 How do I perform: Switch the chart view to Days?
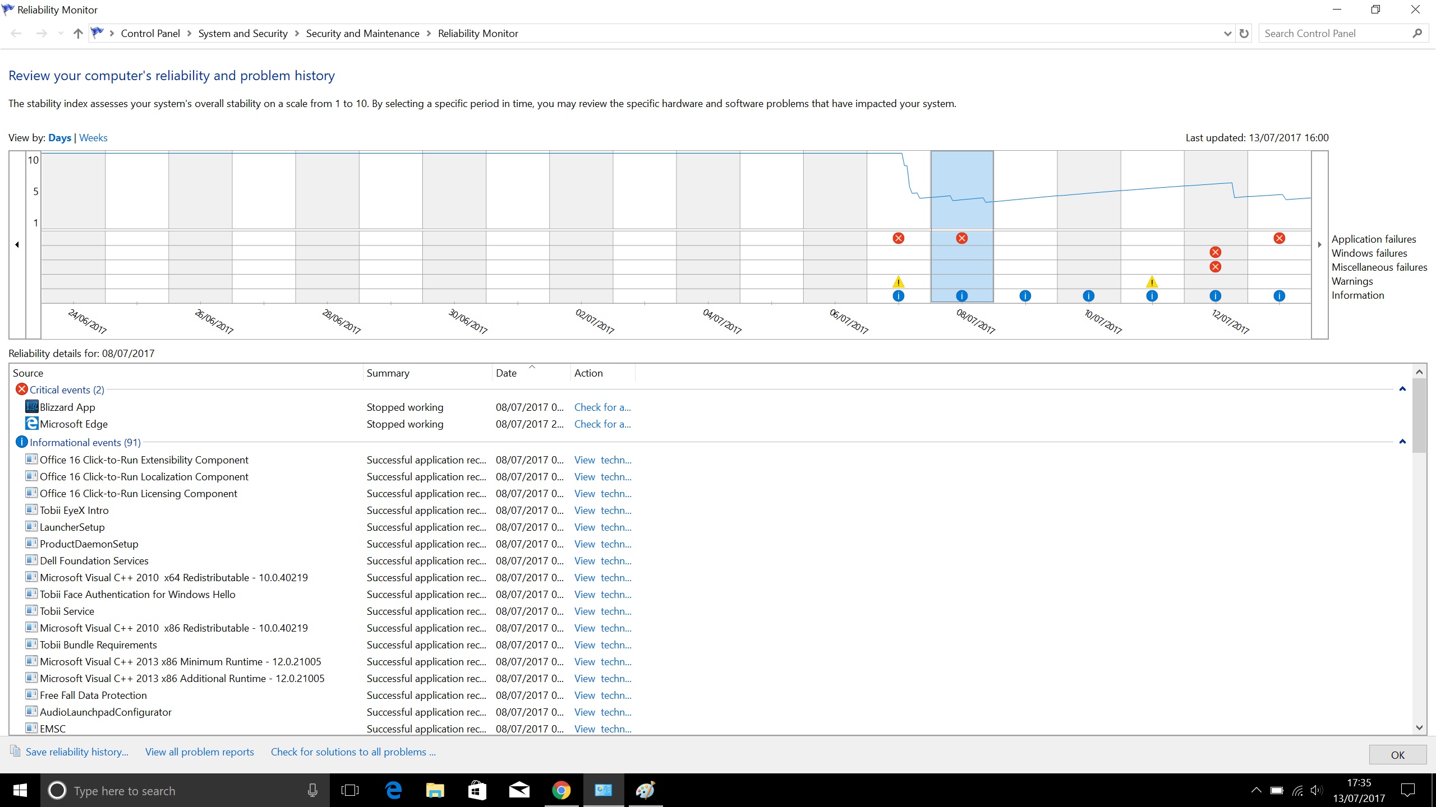(59, 138)
